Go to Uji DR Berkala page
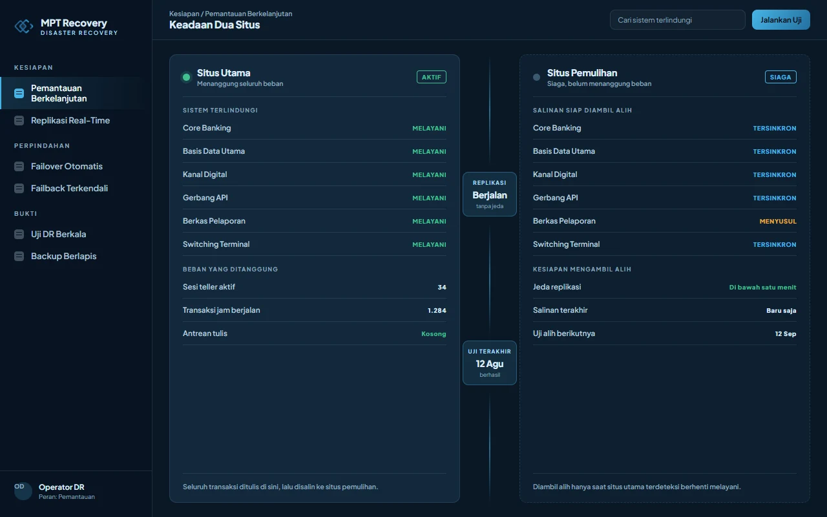This screenshot has width=827, height=517. pos(76,234)
